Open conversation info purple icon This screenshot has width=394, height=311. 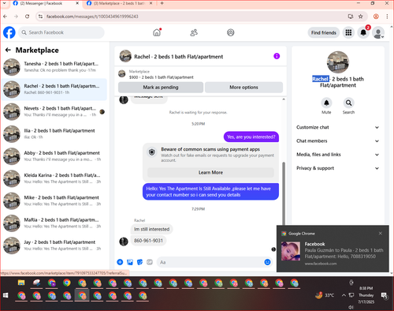277,56
